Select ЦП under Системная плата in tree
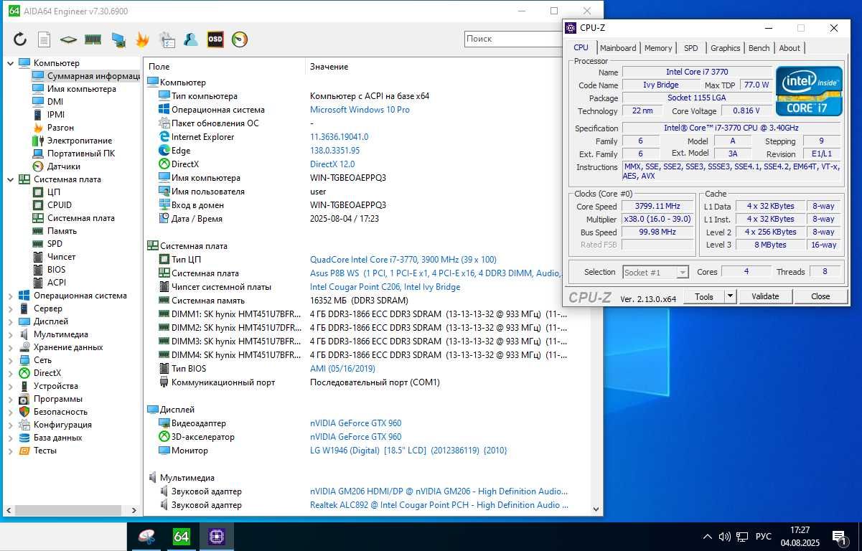Image resolution: width=862 pixels, height=551 pixels. click(x=54, y=192)
